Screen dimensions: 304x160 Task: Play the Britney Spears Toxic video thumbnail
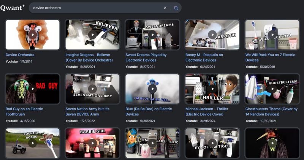point(152,143)
